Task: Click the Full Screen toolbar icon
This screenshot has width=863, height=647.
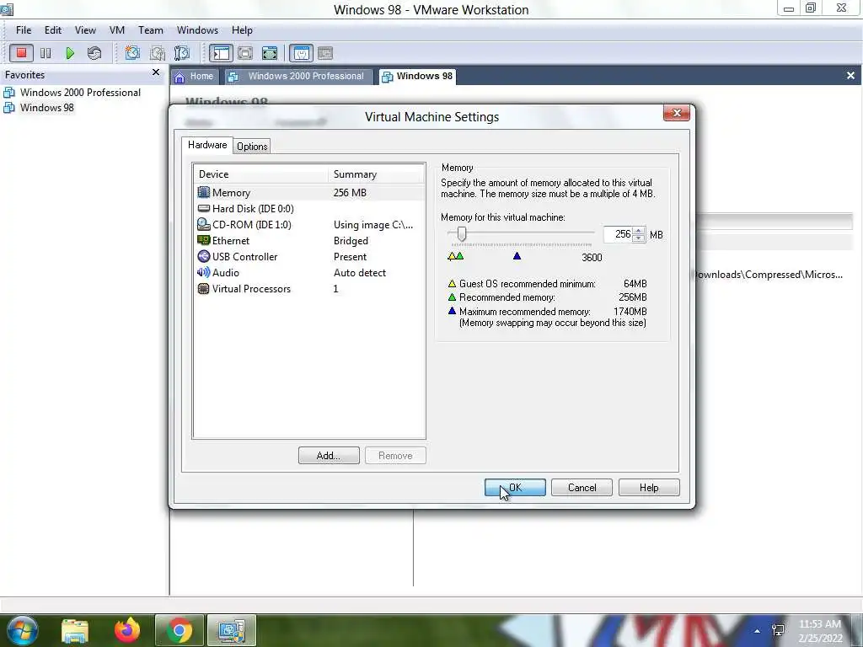Action: point(270,53)
